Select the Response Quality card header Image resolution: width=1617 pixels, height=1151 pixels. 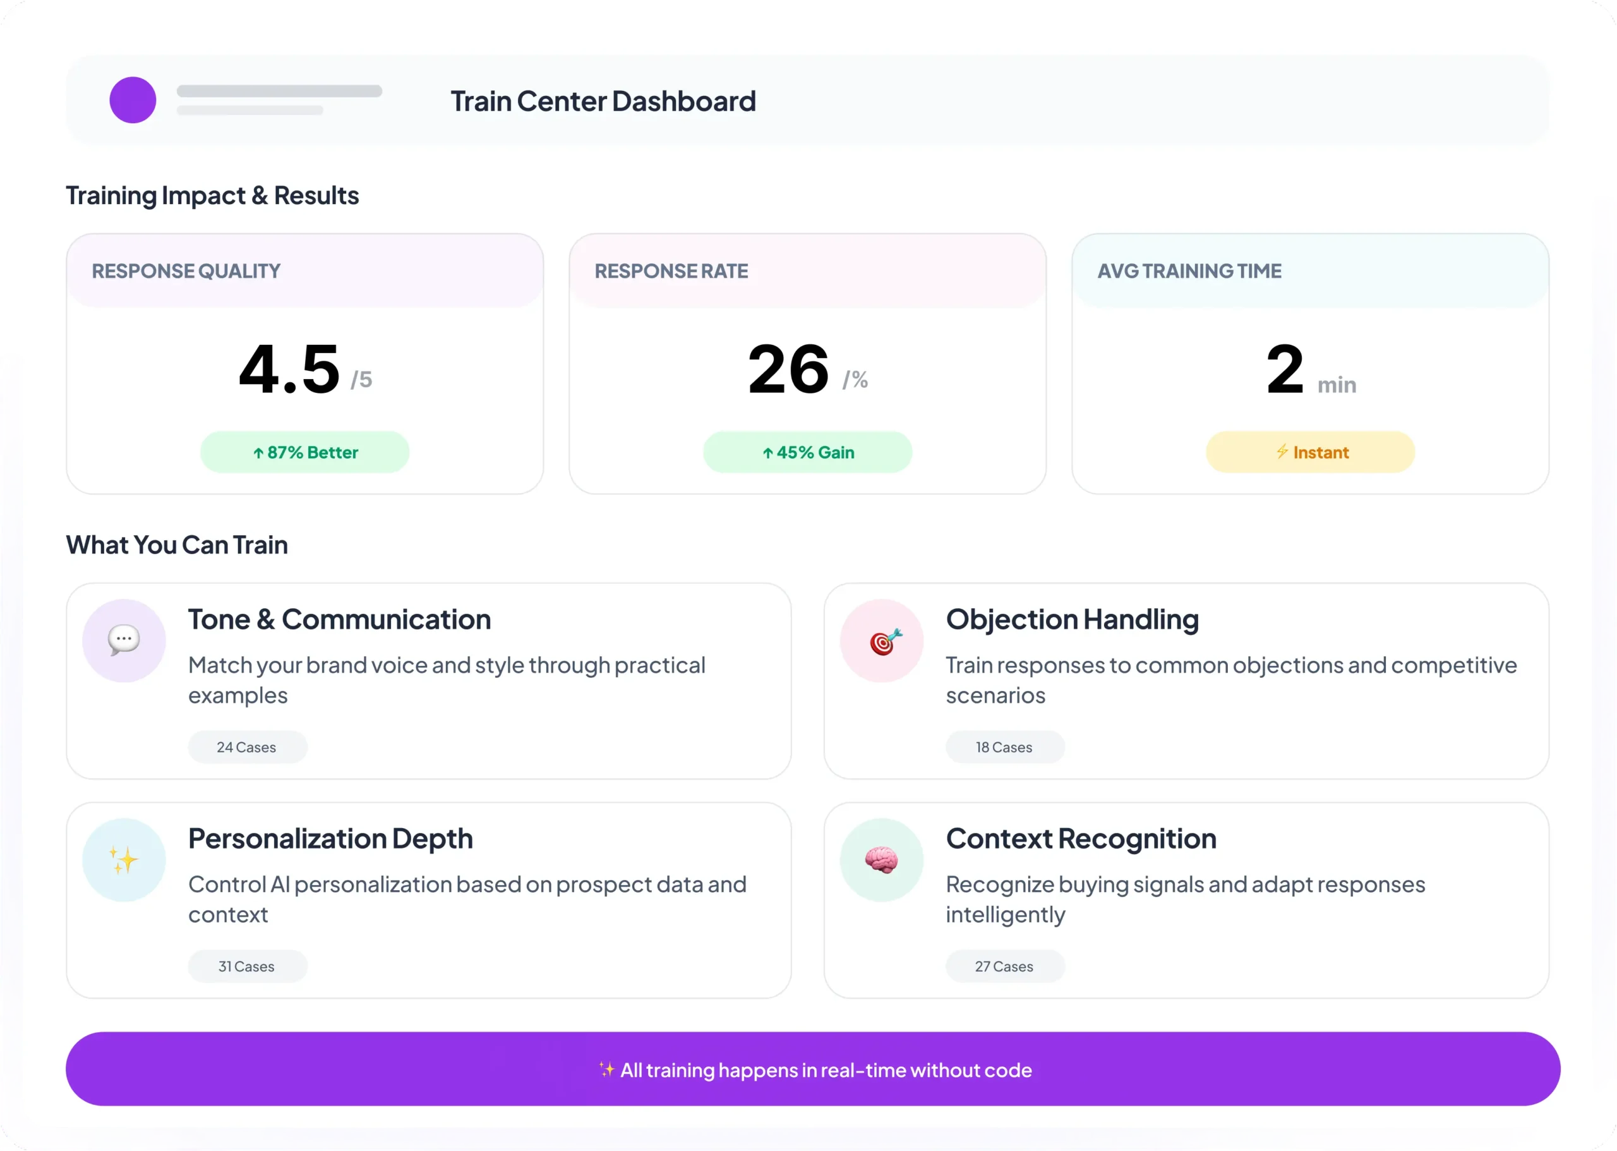tap(304, 271)
